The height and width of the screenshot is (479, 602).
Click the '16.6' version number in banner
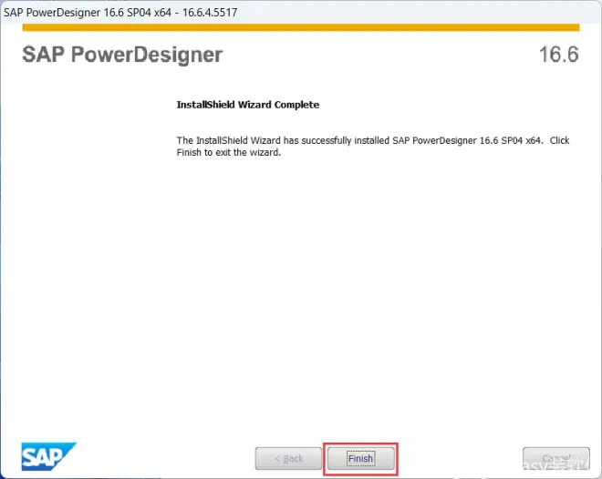click(558, 54)
